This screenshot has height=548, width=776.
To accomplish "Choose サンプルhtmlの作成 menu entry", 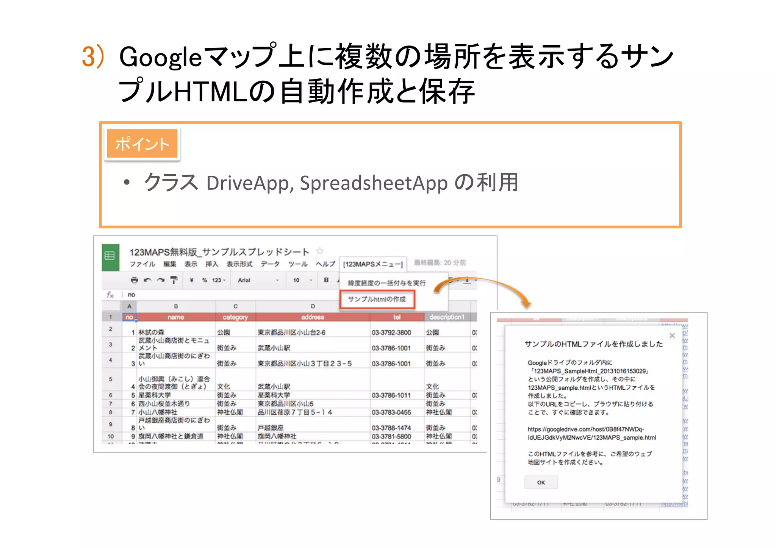I will (x=377, y=299).
